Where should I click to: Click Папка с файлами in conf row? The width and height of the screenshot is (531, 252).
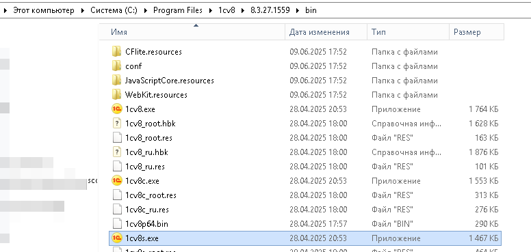404,66
